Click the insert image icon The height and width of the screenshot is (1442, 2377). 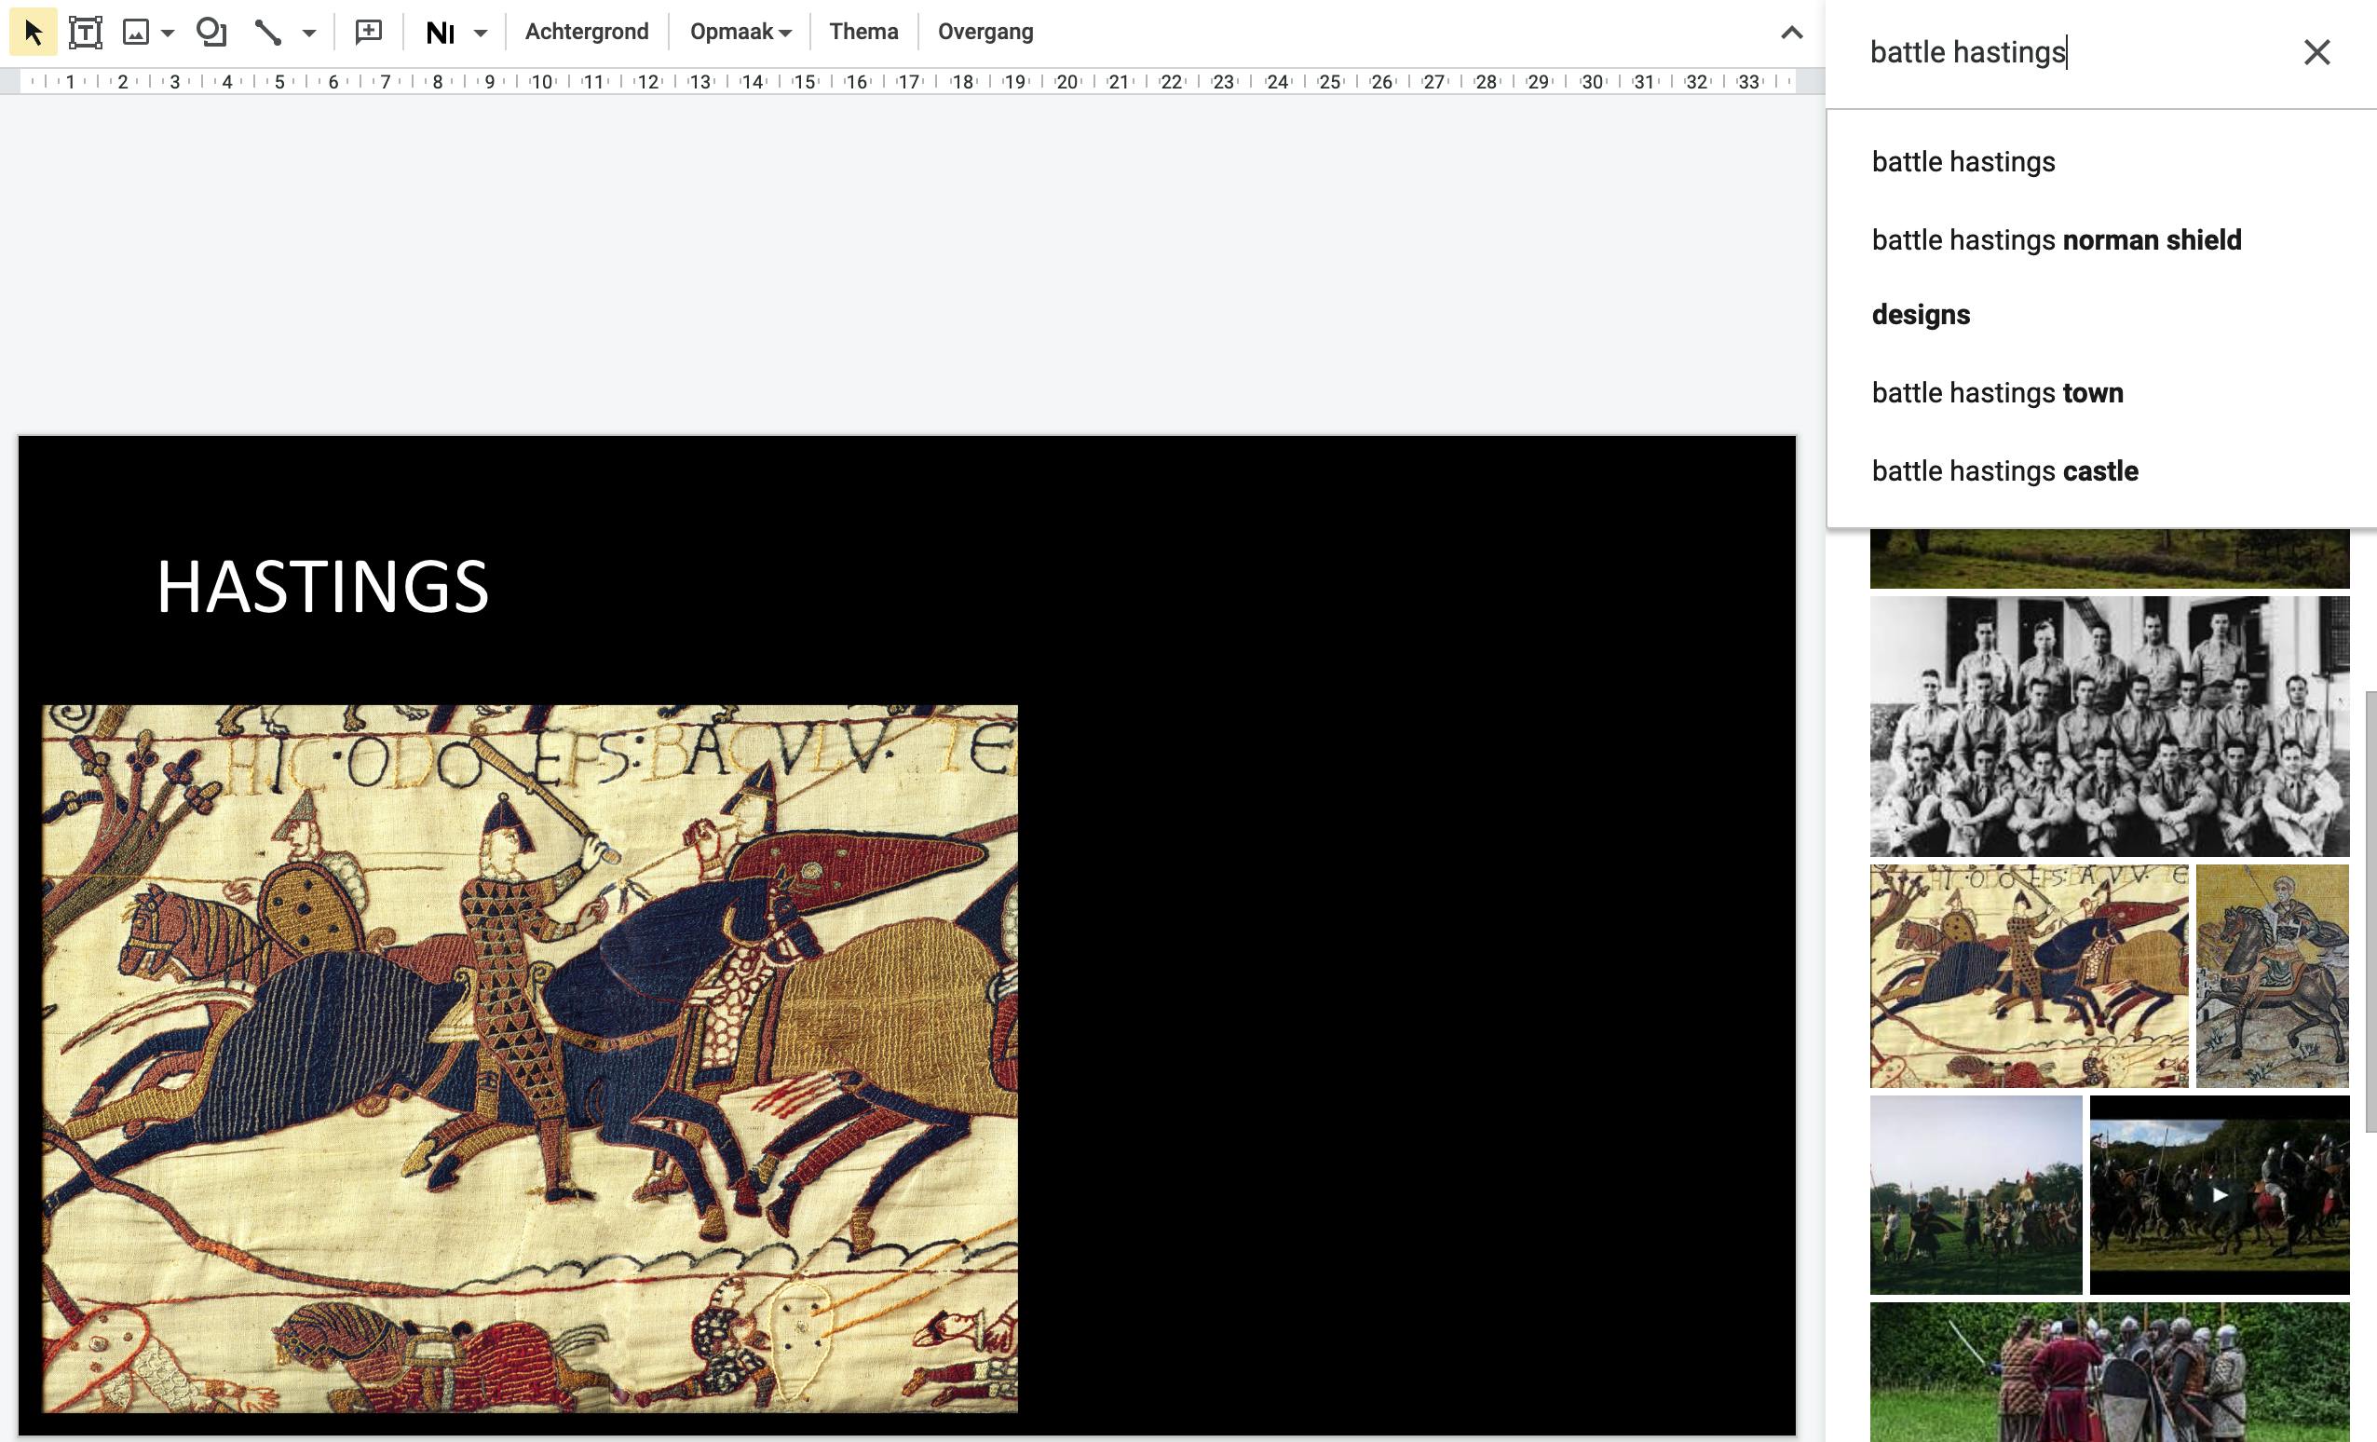pos(136,32)
